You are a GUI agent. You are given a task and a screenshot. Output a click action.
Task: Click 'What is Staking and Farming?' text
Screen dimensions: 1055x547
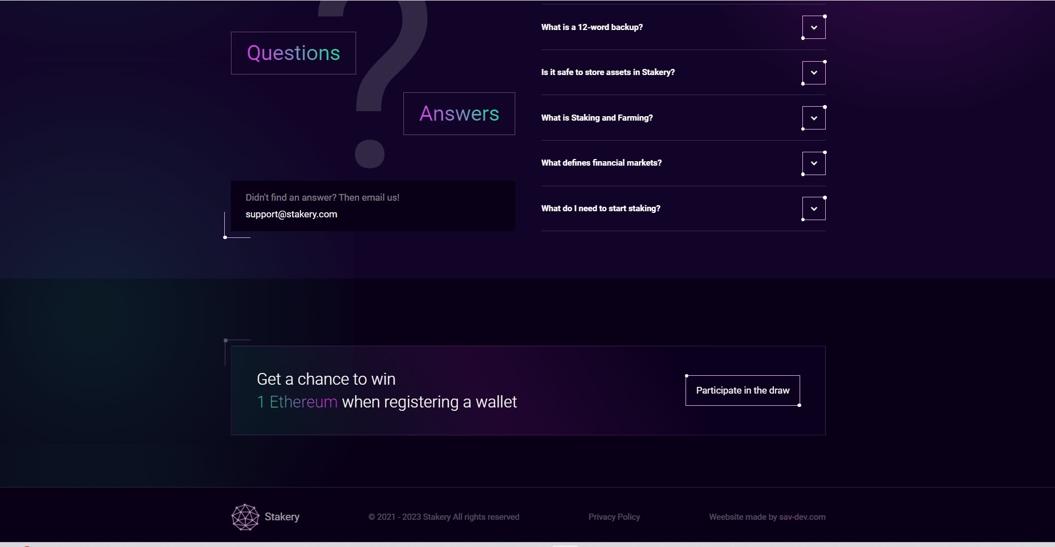click(597, 118)
